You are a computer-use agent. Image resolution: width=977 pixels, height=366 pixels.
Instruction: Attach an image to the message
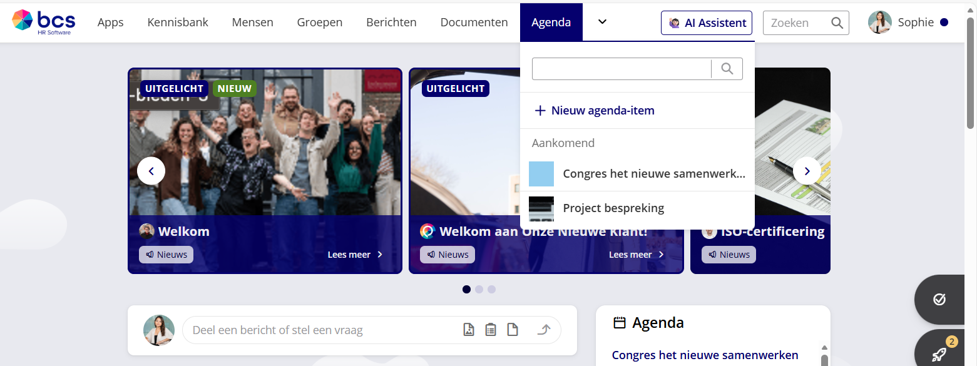click(x=469, y=330)
